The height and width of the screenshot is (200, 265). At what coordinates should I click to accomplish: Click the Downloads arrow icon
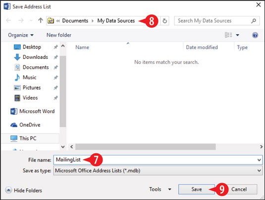pyautogui.click(x=17, y=57)
